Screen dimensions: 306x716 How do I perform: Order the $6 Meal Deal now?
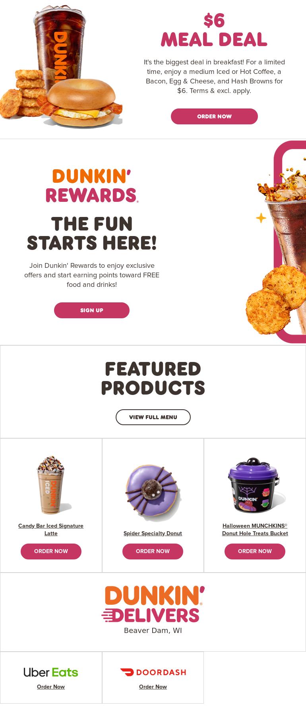(x=214, y=116)
